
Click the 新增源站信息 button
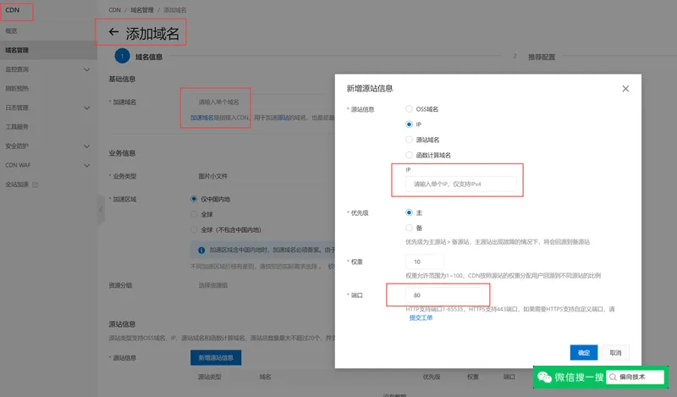[216, 358]
